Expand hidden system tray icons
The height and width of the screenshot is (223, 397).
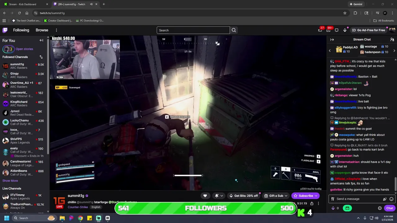click(x=358, y=218)
